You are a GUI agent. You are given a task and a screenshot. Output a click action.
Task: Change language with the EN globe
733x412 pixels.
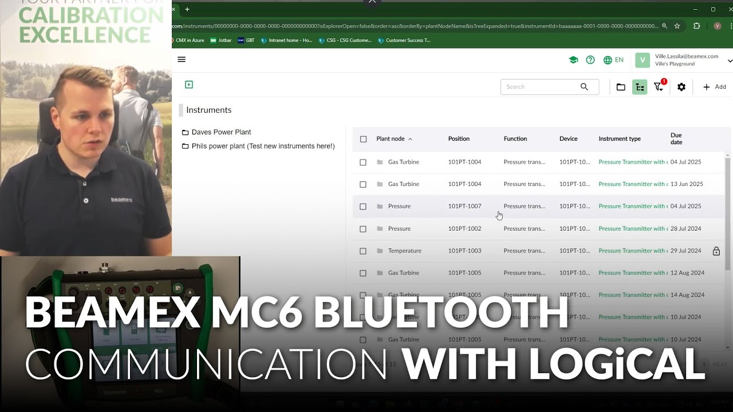(x=613, y=60)
